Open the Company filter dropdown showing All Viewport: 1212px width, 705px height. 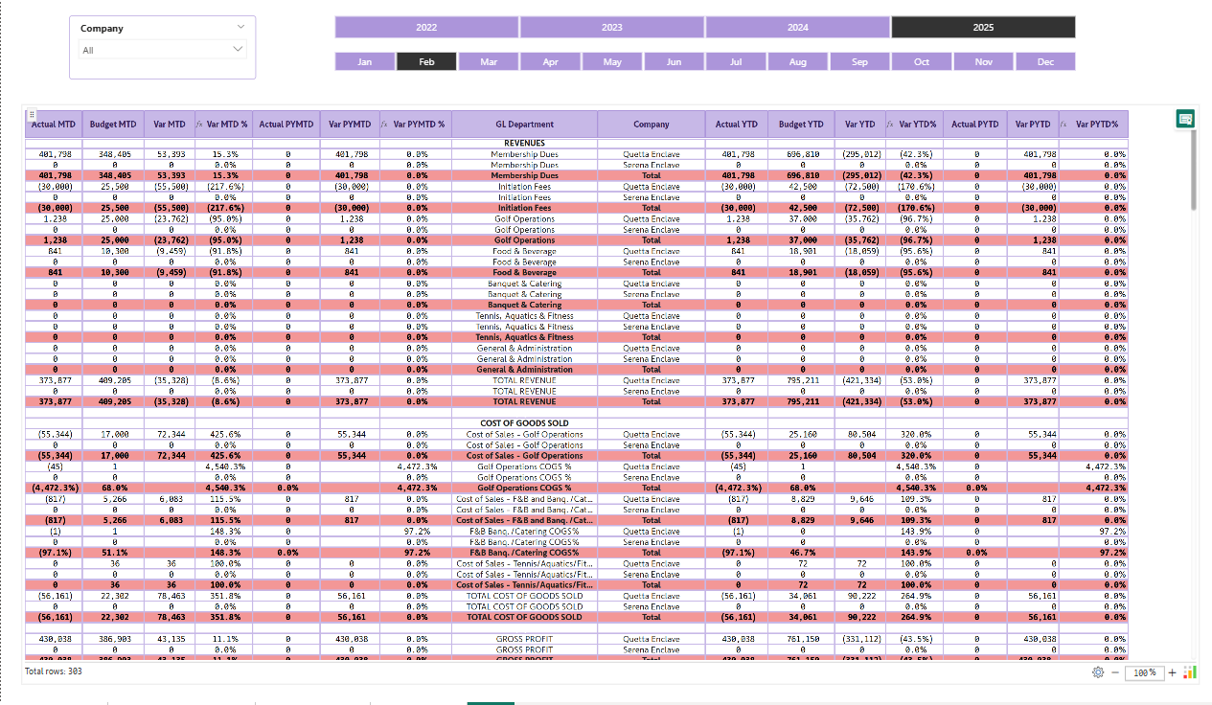click(x=163, y=50)
